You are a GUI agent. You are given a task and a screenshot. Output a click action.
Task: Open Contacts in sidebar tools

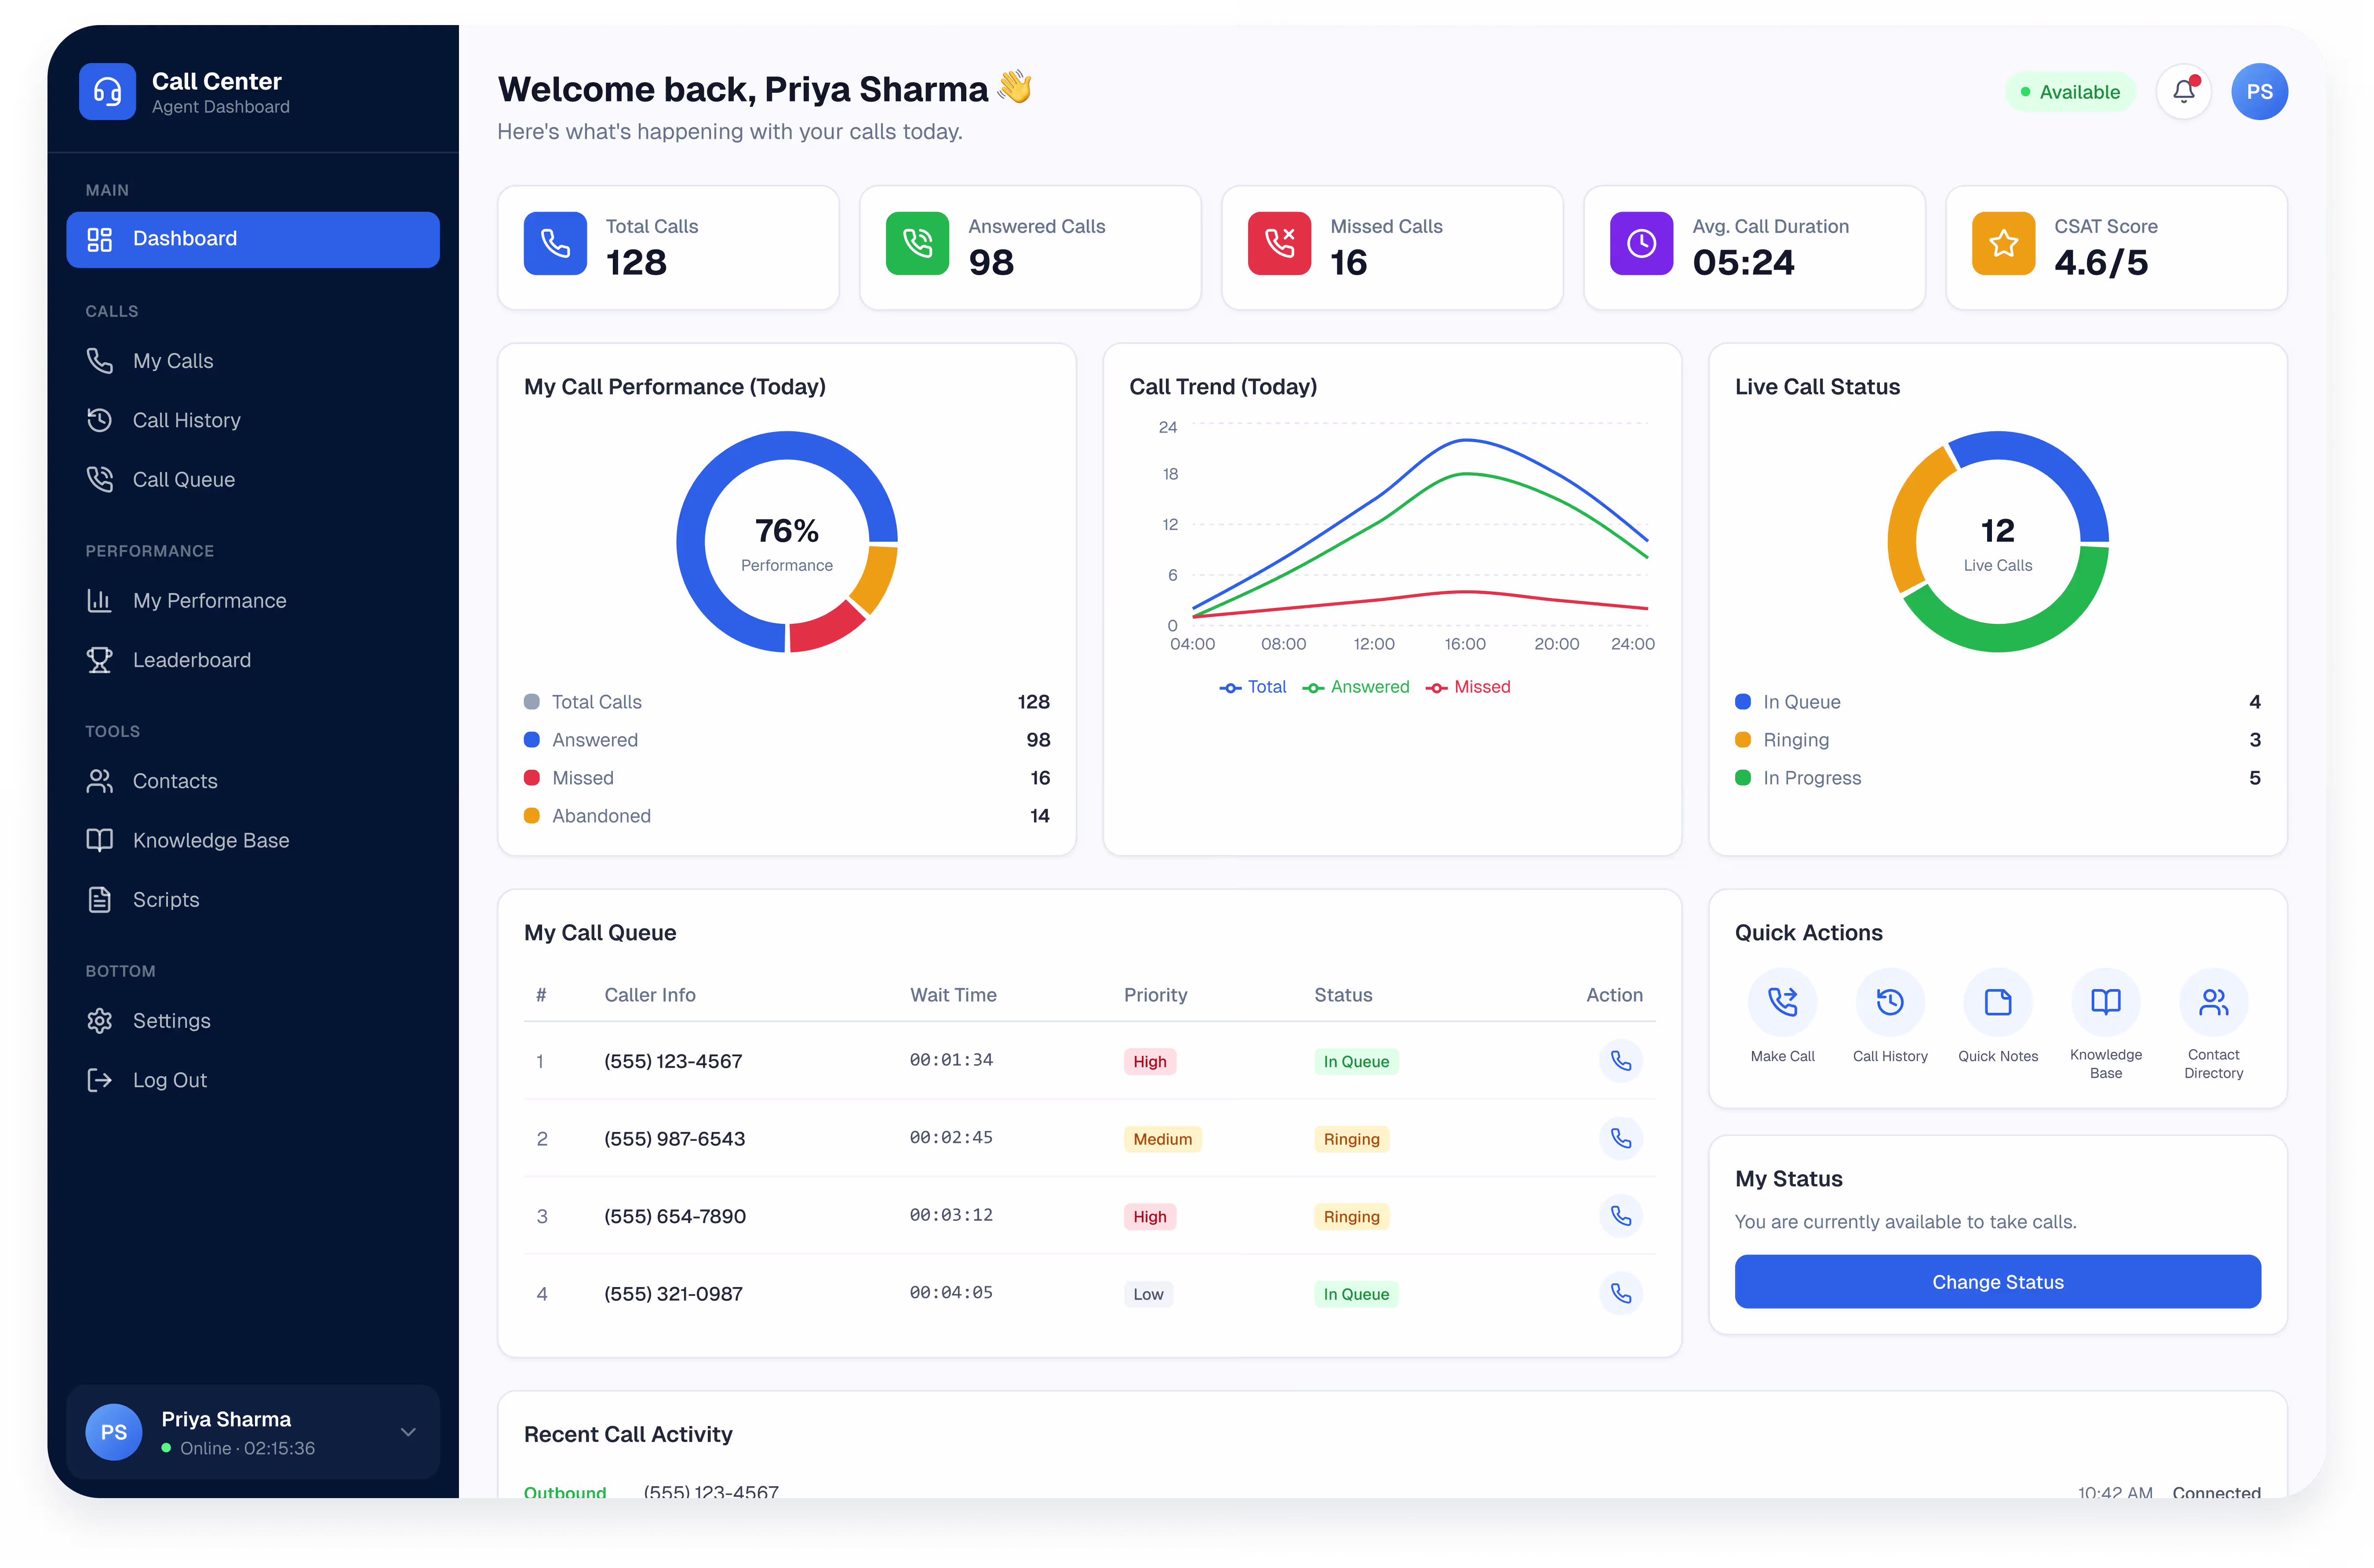(253, 781)
